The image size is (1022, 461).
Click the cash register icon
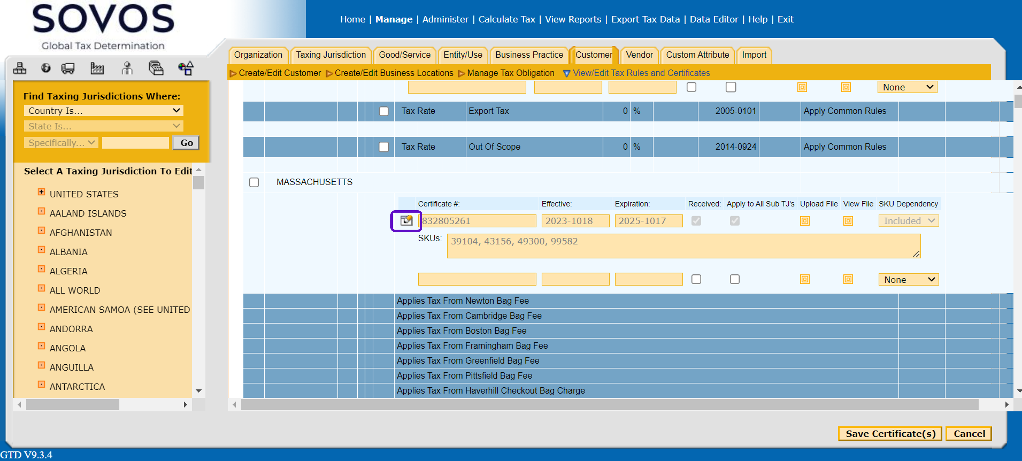[x=156, y=68]
